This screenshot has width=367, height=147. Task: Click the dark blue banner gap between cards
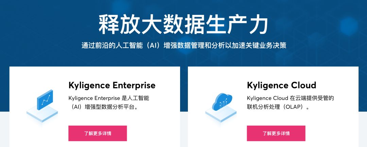point(184,89)
